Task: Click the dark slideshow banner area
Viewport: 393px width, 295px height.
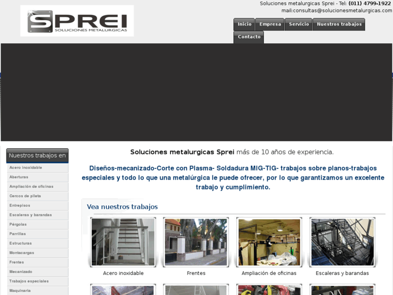Action: [196, 92]
